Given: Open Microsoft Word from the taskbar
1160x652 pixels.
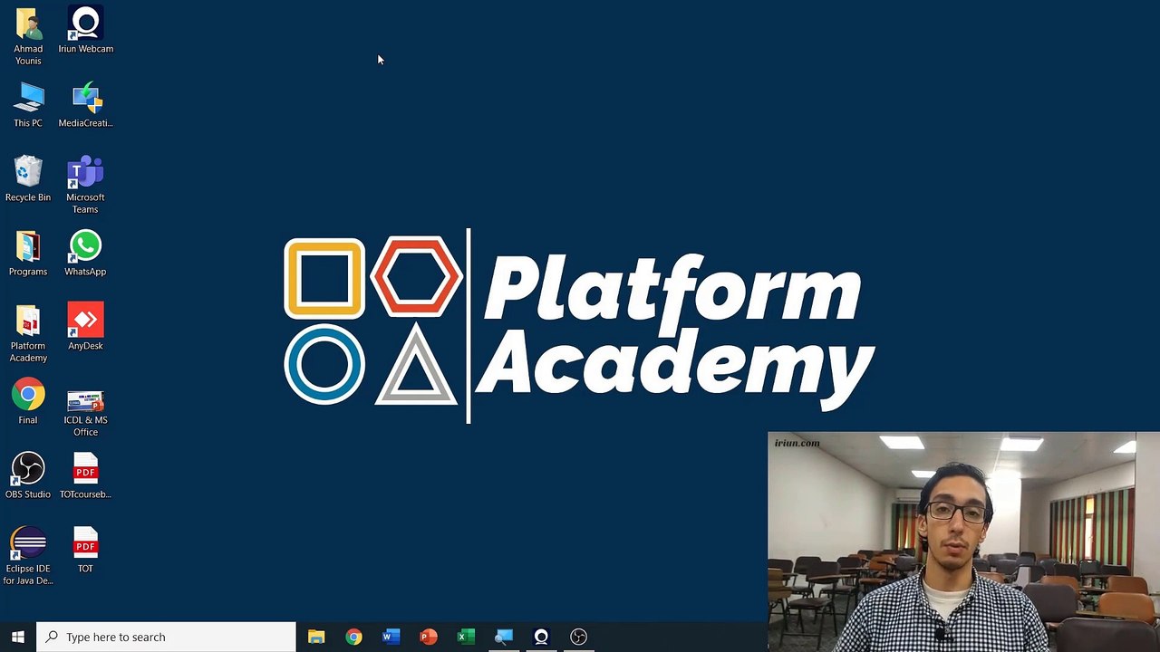Looking at the screenshot, I should [x=391, y=637].
